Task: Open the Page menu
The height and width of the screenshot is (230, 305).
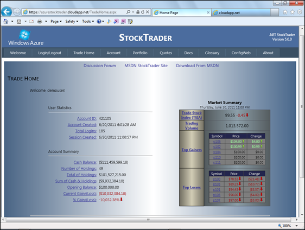Action: click(x=56, y=21)
